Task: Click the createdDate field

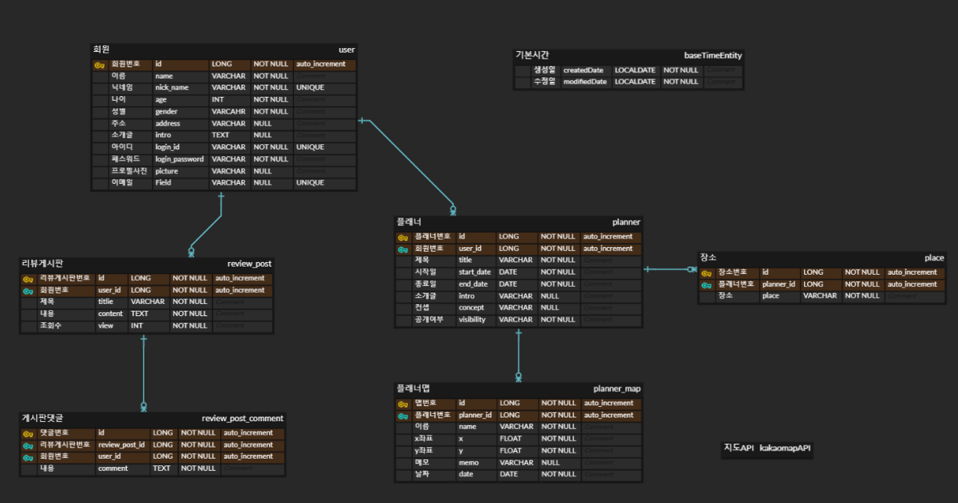Action: 583,70
